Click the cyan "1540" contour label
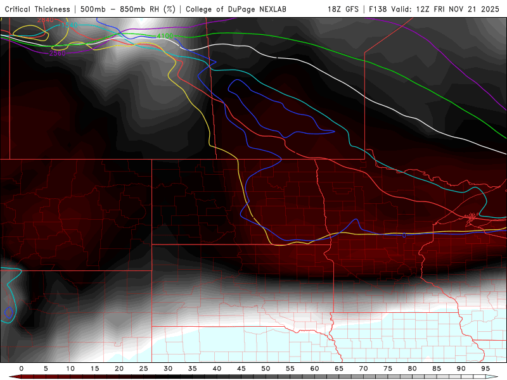Viewport: 507px width, 380px height. [x=69, y=25]
